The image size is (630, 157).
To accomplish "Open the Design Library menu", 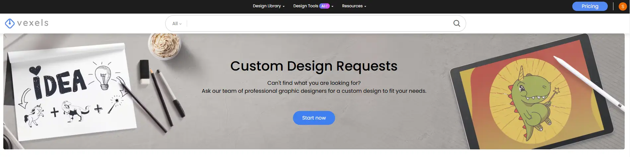I will pos(267,6).
